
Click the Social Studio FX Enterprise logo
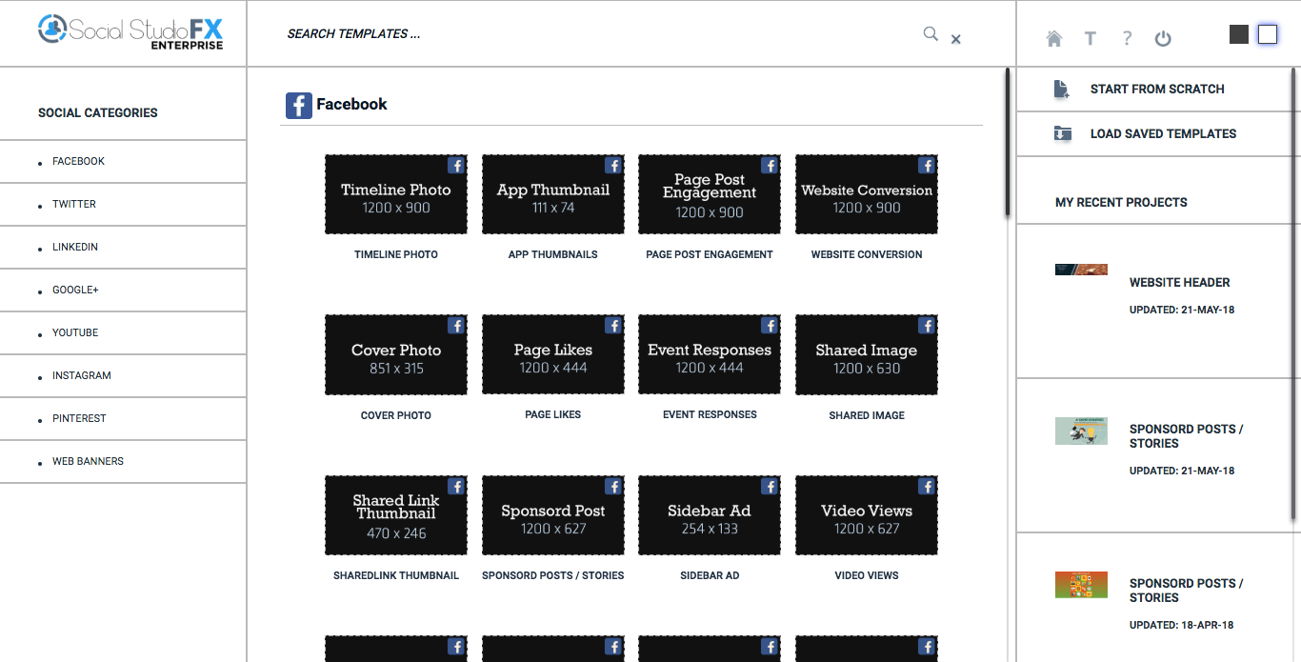[130, 30]
